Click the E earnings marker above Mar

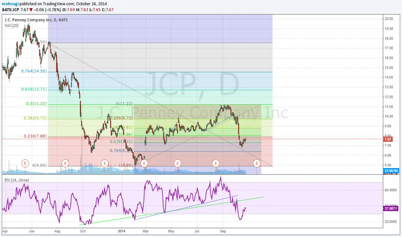tap(144, 163)
